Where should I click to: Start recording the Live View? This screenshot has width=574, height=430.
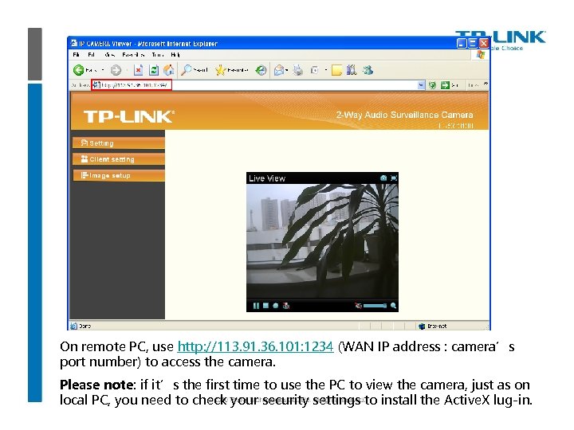(x=275, y=306)
